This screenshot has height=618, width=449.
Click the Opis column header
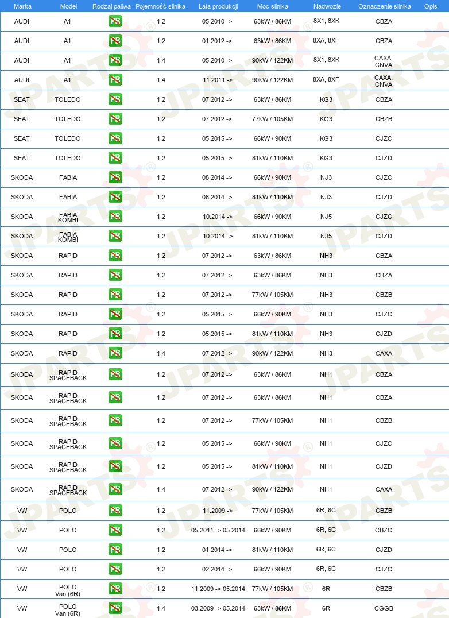[431, 6]
